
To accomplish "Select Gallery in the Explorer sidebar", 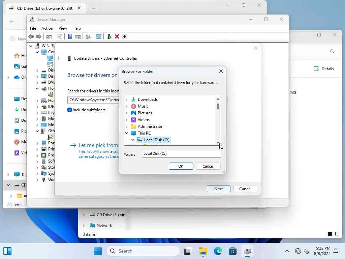I will (x=20, y=66).
